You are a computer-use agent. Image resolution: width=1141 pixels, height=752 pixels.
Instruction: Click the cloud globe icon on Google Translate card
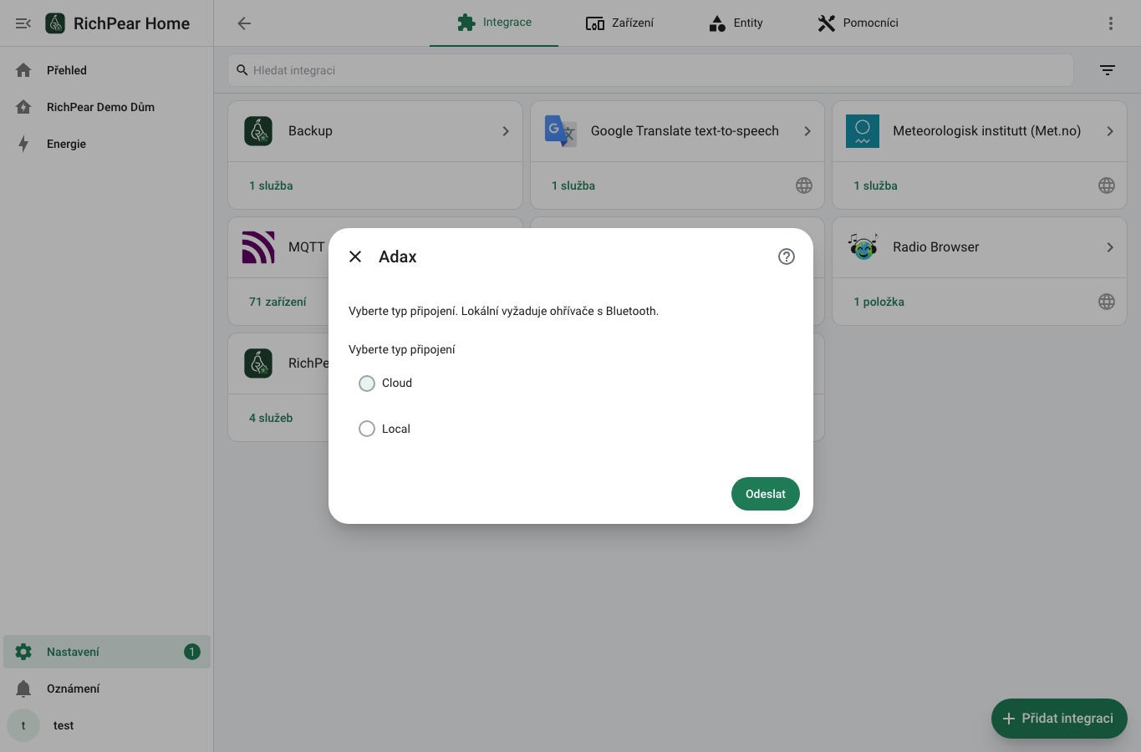click(804, 185)
